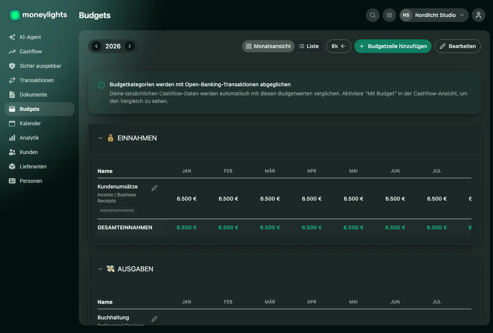Edit the Kundenumsätze row pencil icon
Viewport: 493px width, 333px height.
[x=154, y=188]
